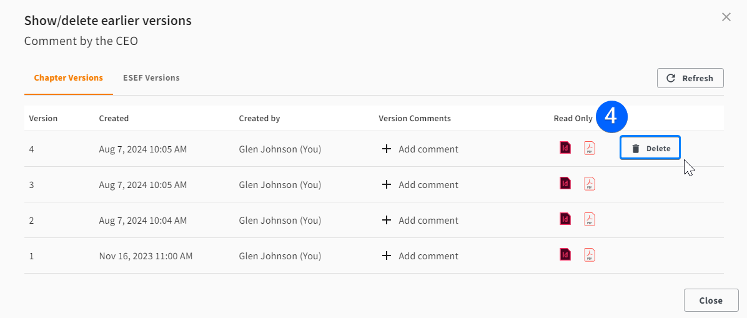This screenshot has height=318, width=747.
Task: Switch to ESEF Versions tab
Action: tap(151, 77)
